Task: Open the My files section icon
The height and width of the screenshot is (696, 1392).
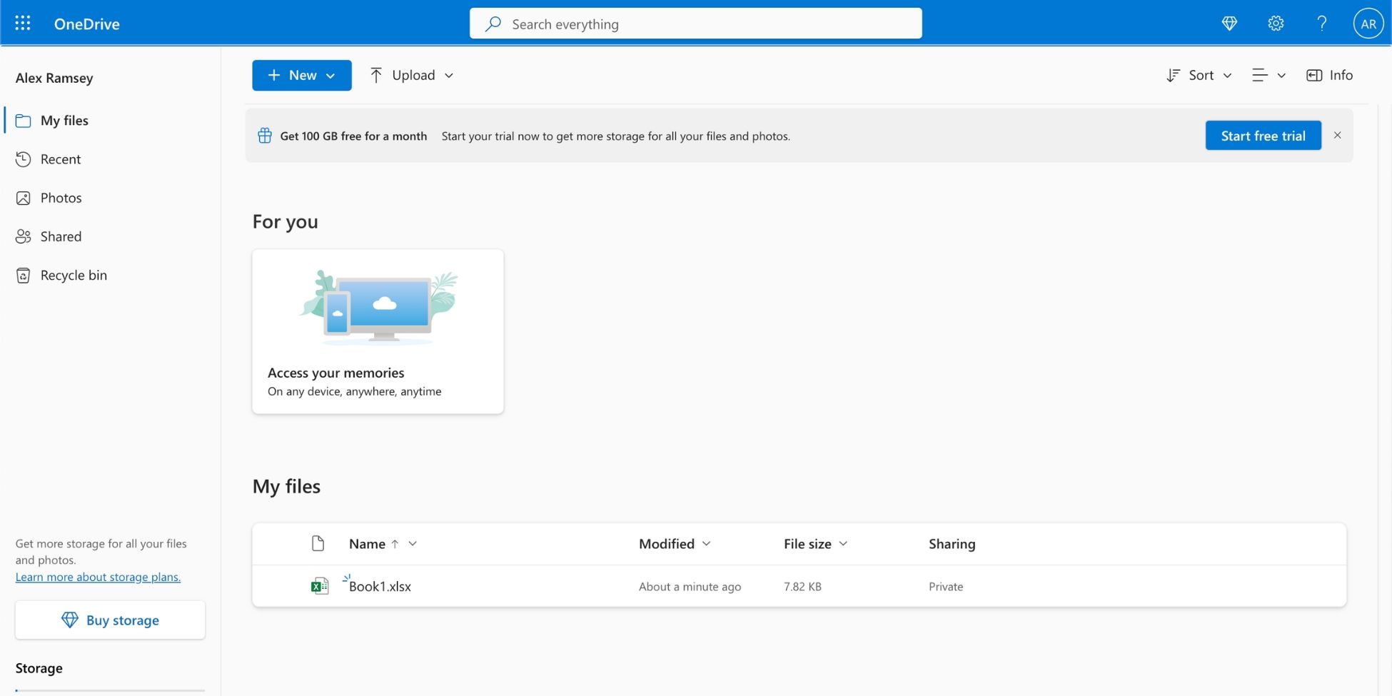Action: coord(24,120)
